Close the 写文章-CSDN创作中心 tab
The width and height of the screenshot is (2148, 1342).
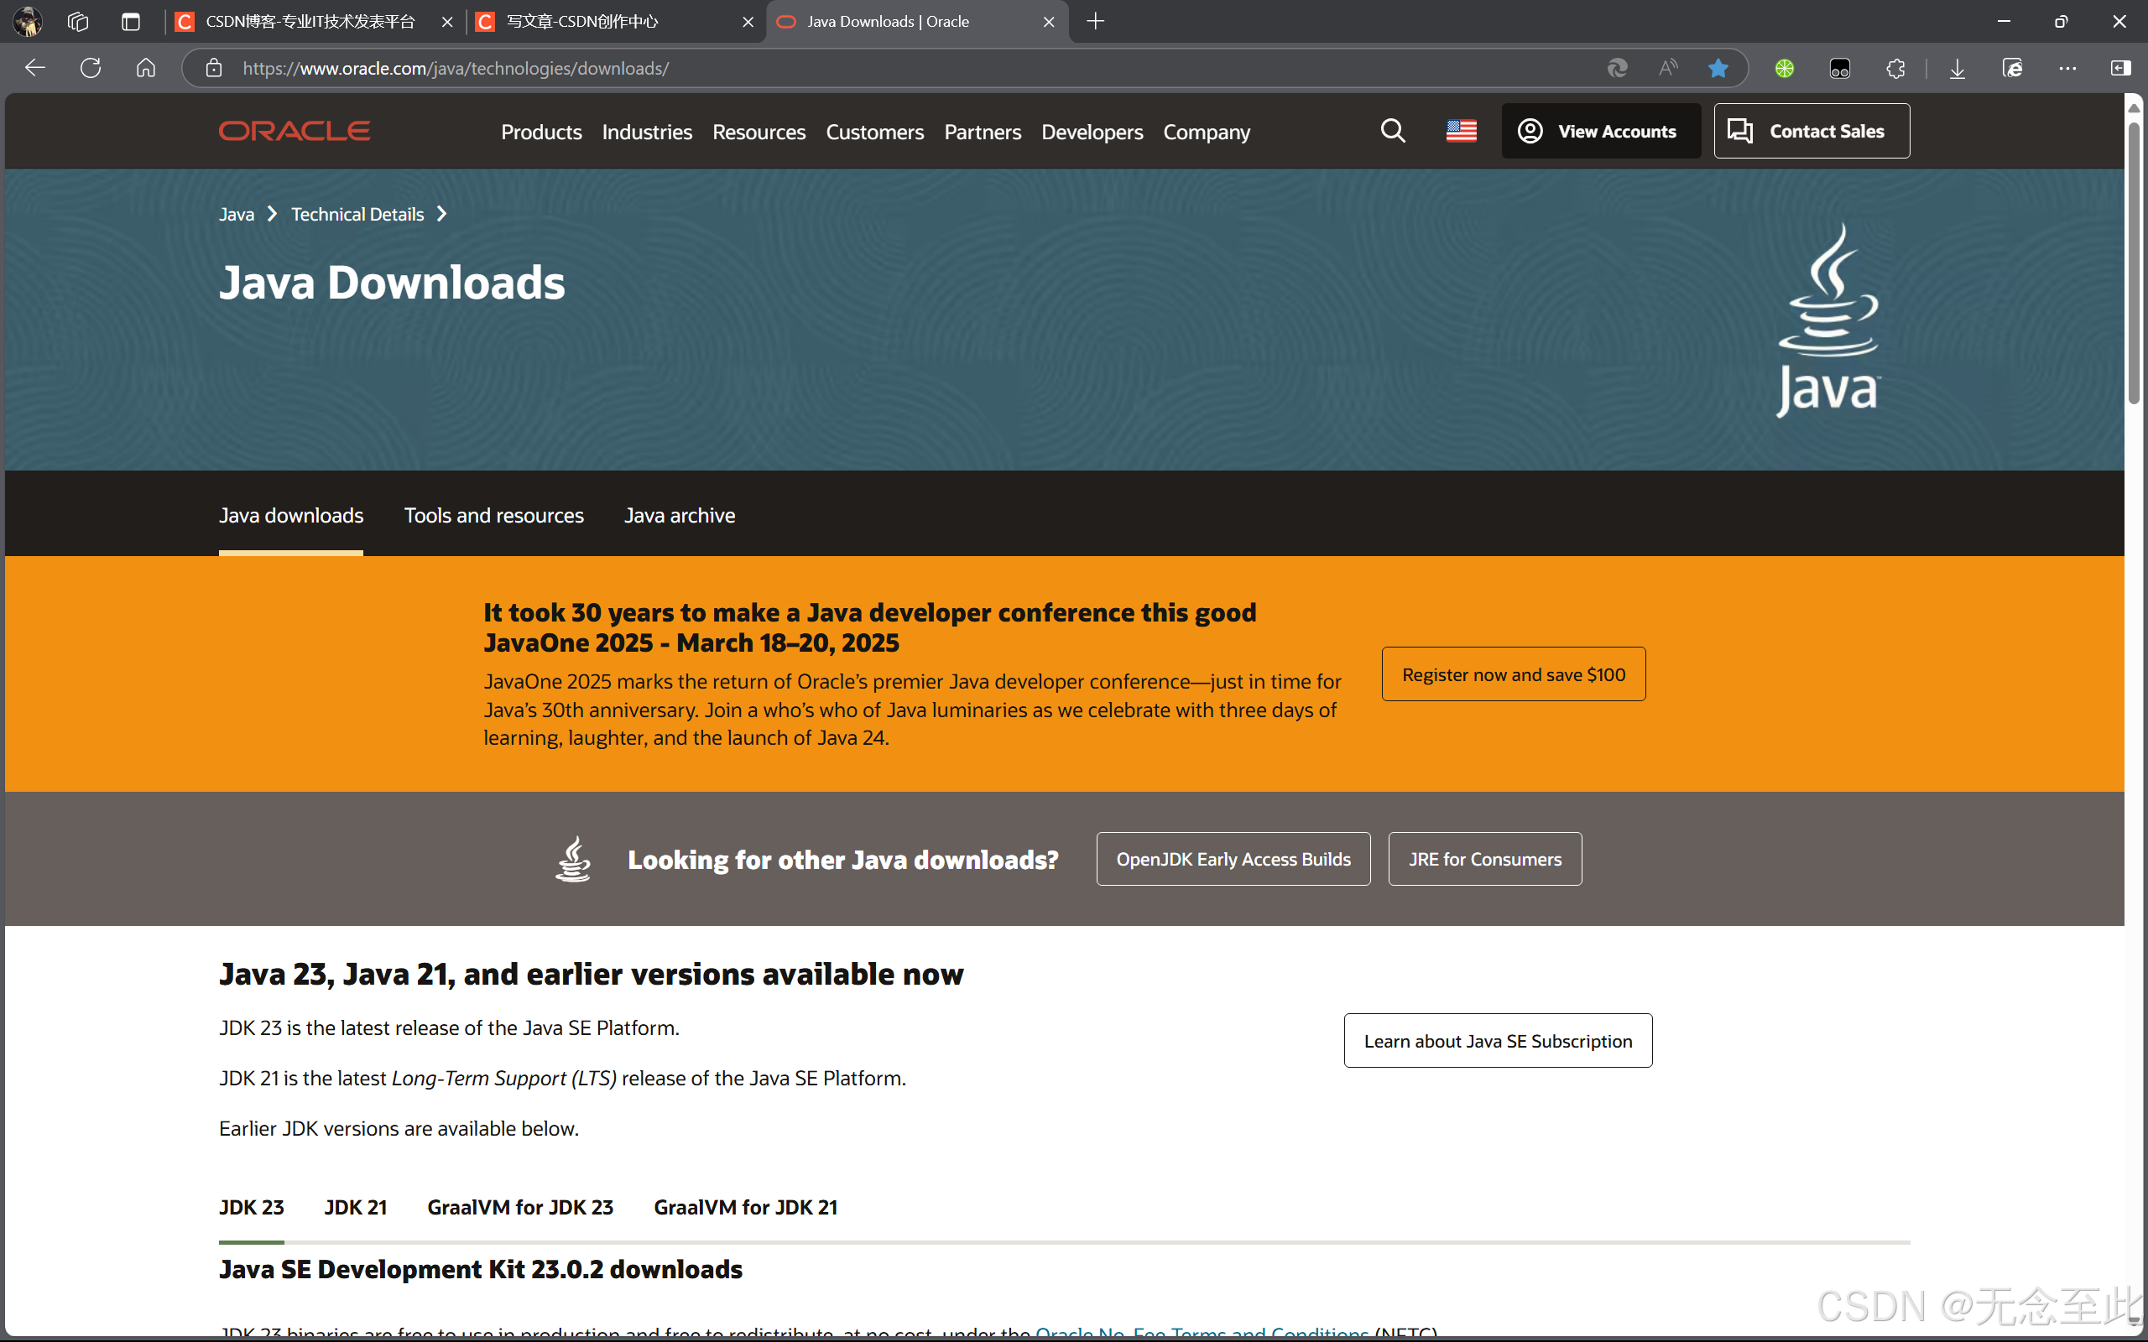coord(748,22)
